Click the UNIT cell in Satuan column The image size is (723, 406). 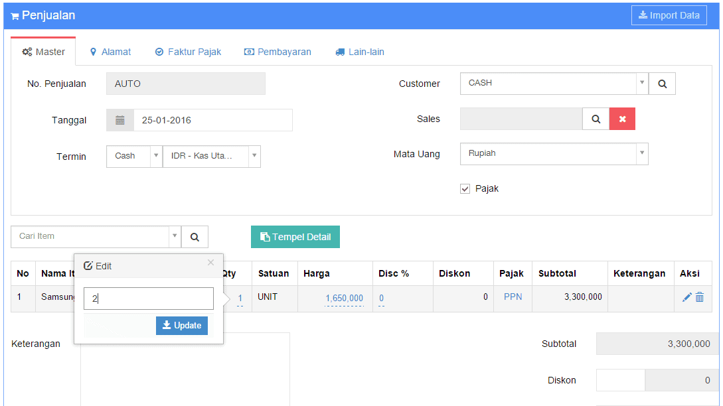click(x=275, y=299)
